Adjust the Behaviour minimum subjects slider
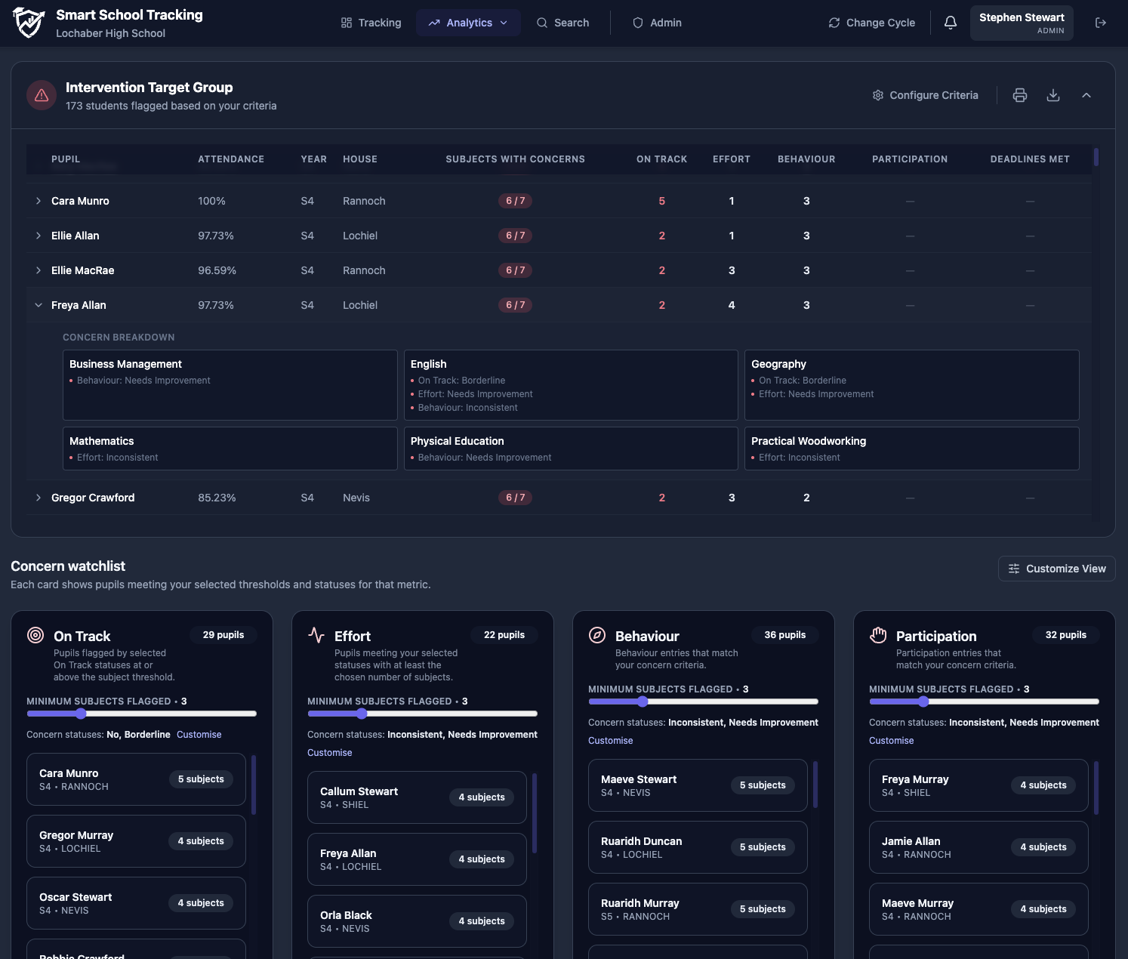 643,702
